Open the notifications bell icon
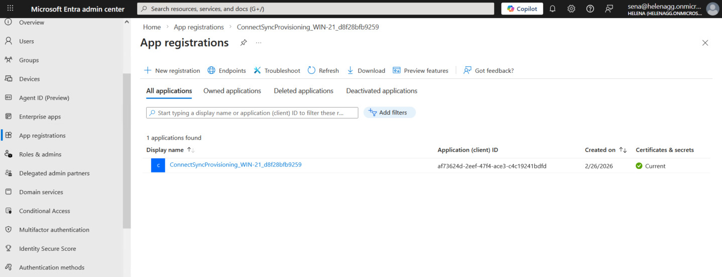 [552, 9]
